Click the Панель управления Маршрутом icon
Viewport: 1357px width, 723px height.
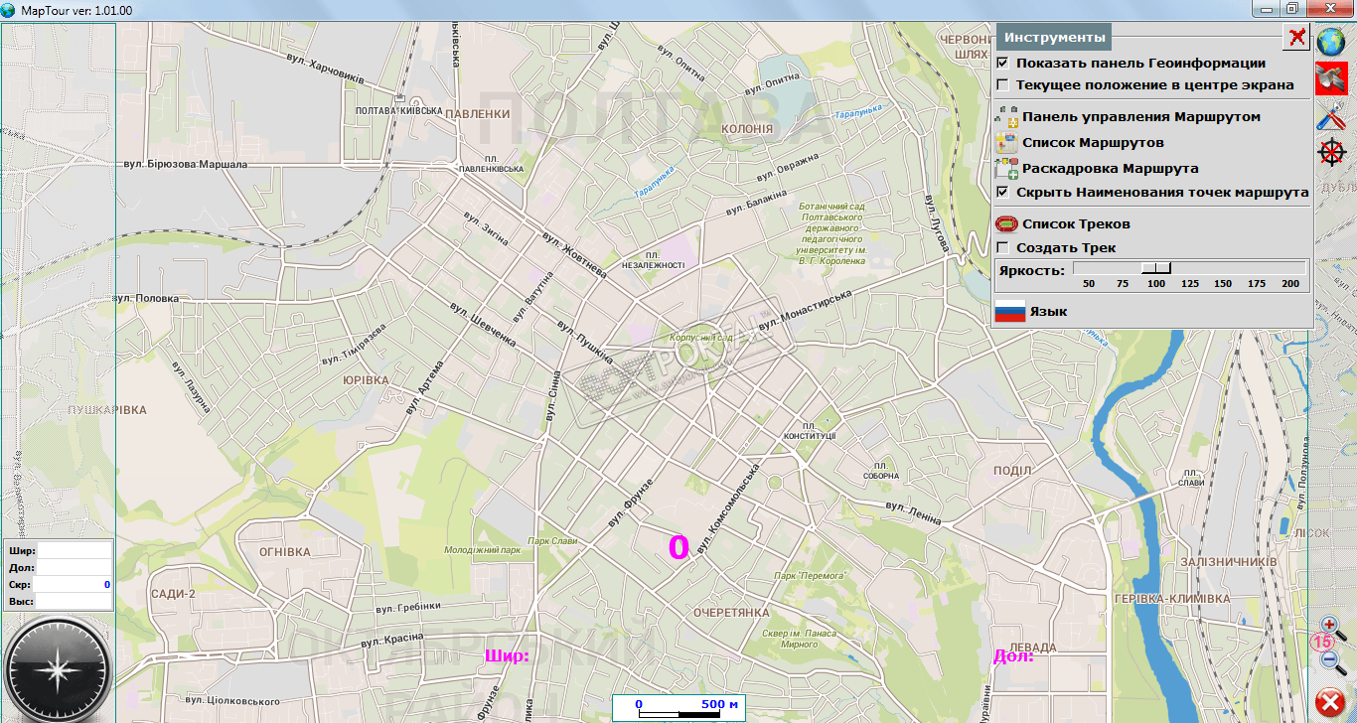click(x=1007, y=116)
